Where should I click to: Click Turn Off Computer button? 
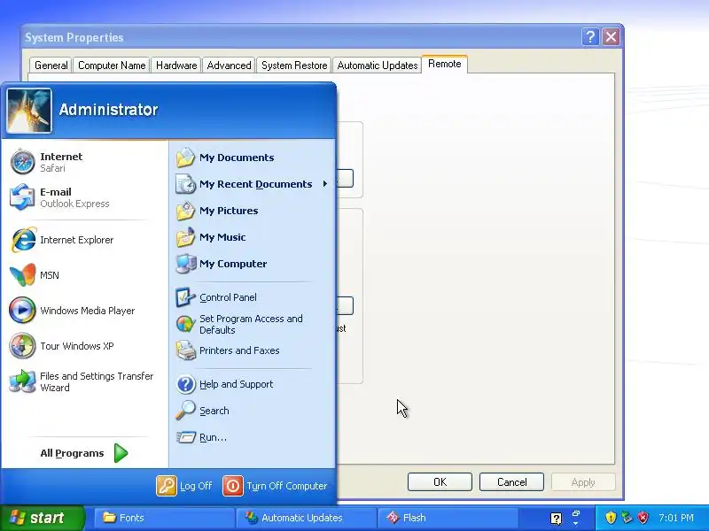click(x=275, y=486)
